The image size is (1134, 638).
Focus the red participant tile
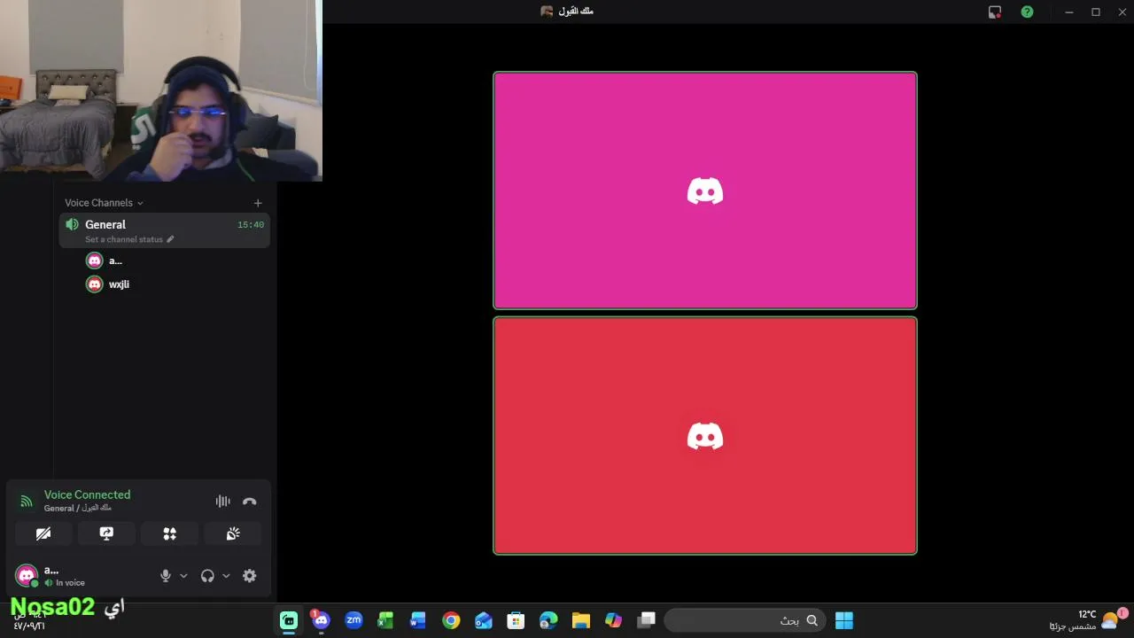[705, 436]
